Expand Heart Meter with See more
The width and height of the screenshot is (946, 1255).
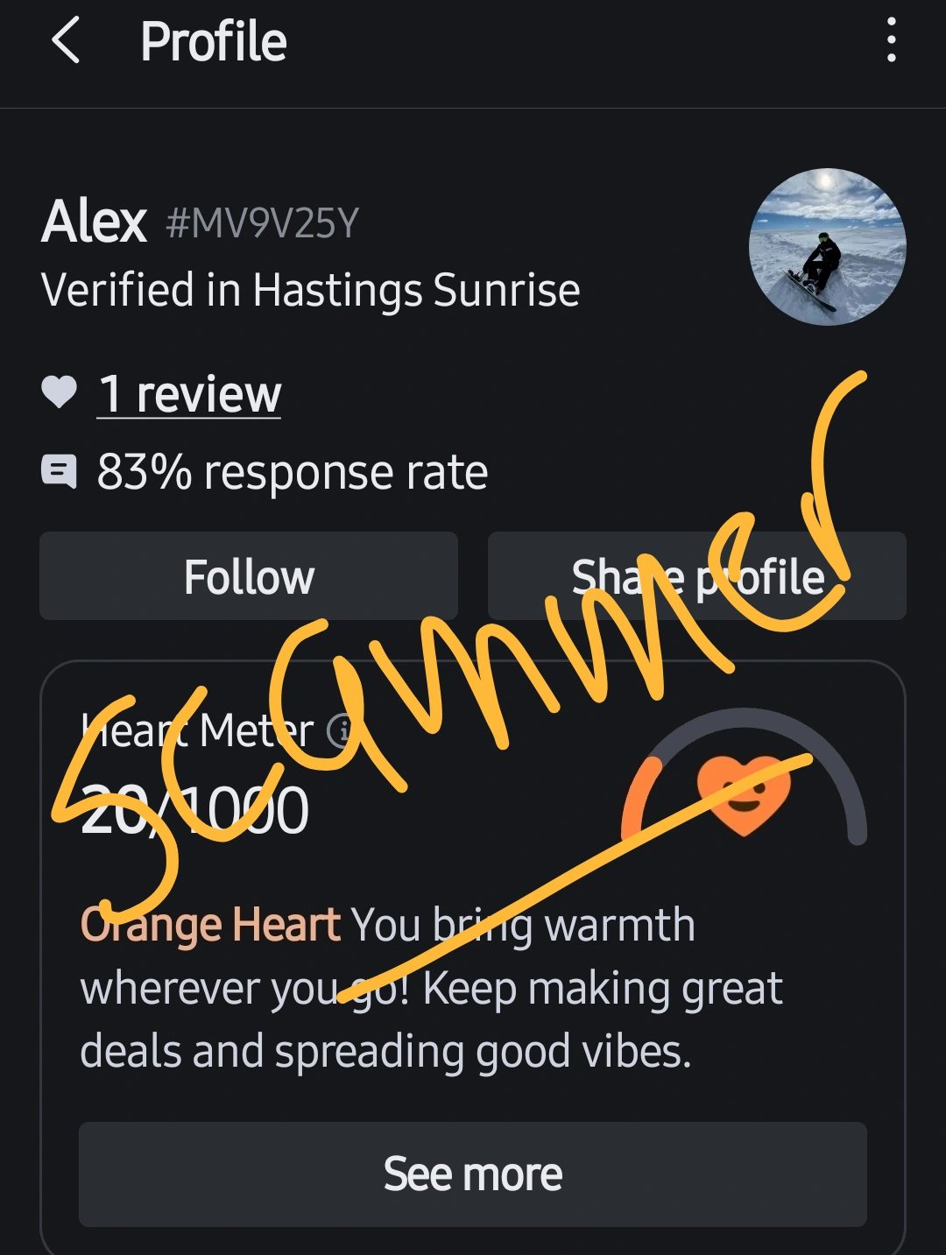473,1174
